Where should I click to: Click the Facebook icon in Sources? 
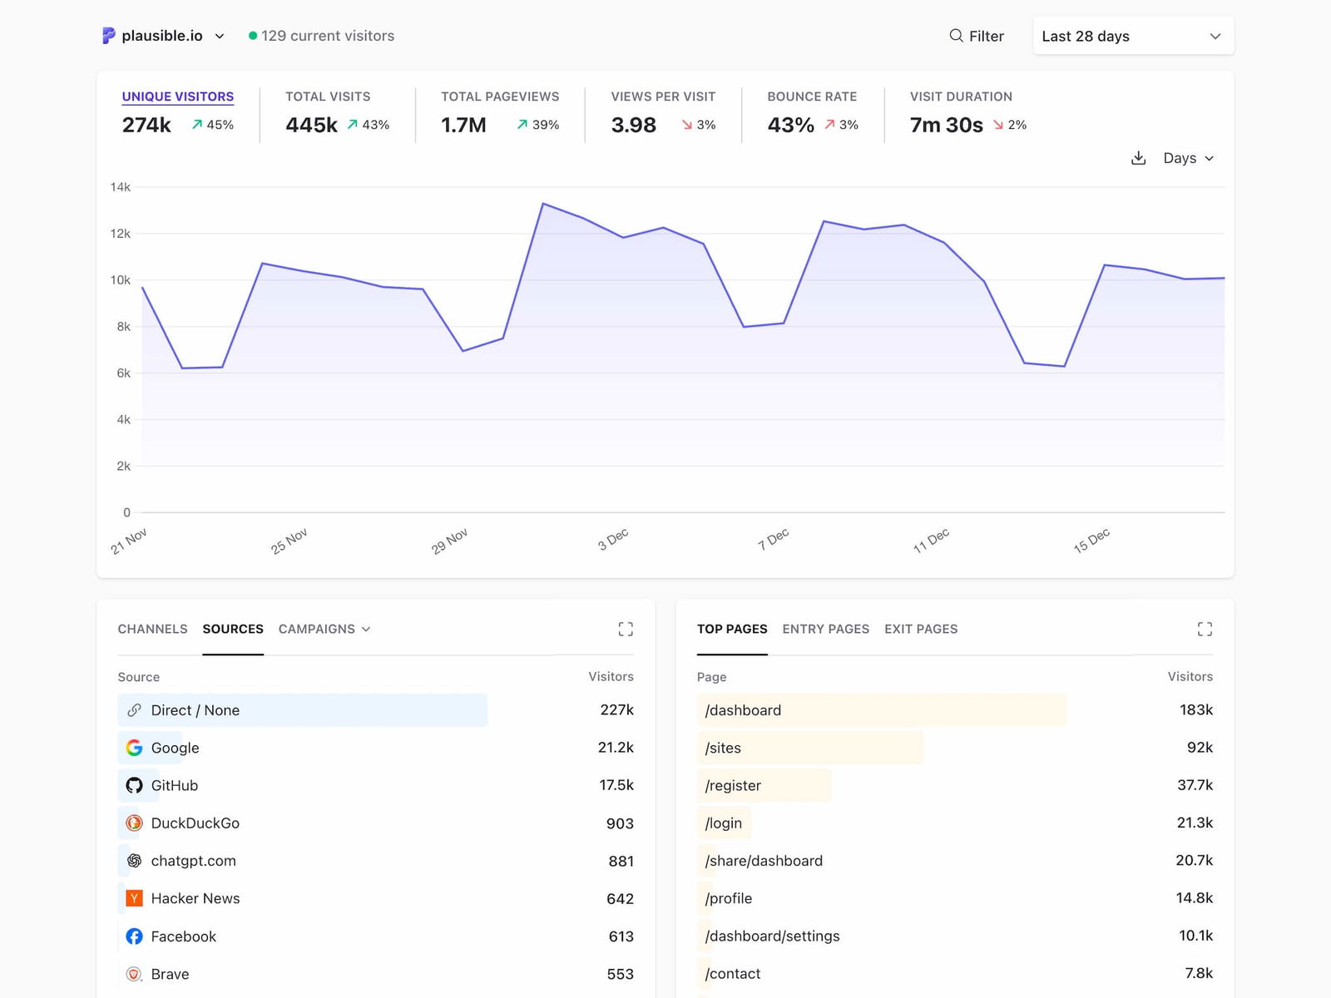pyautogui.click(x=134, y=936)
